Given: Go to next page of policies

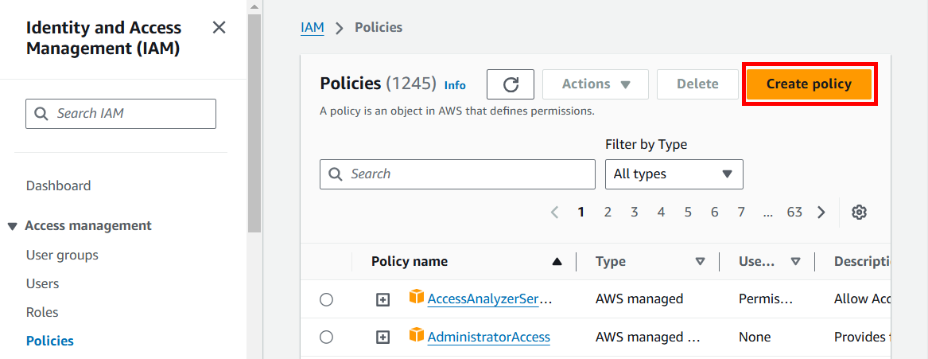Looking at the screenshot, I should coord(821,212).
